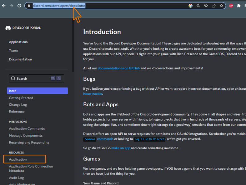Open the extensions puzzle piece menu
Screen dimensions: 246x185
pyautogui.click(x=239, y=6)
